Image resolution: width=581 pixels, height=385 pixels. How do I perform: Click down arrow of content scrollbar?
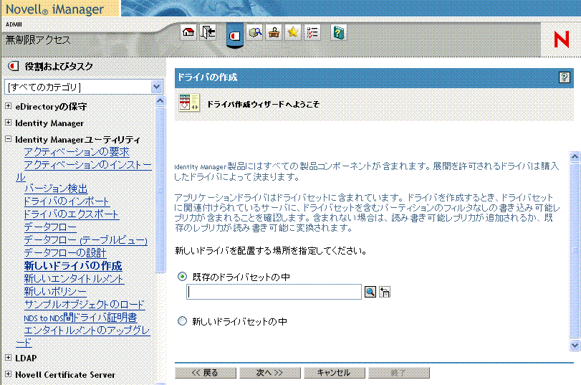(575, 346)
